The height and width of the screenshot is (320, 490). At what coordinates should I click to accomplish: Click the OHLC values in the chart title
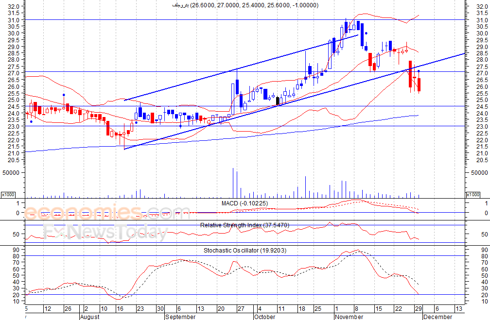(x=254, y=5)
